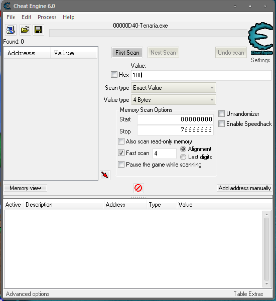This screenshot has height=301, width=276.
Task: Open the Process menu
Action: point(47,17)
